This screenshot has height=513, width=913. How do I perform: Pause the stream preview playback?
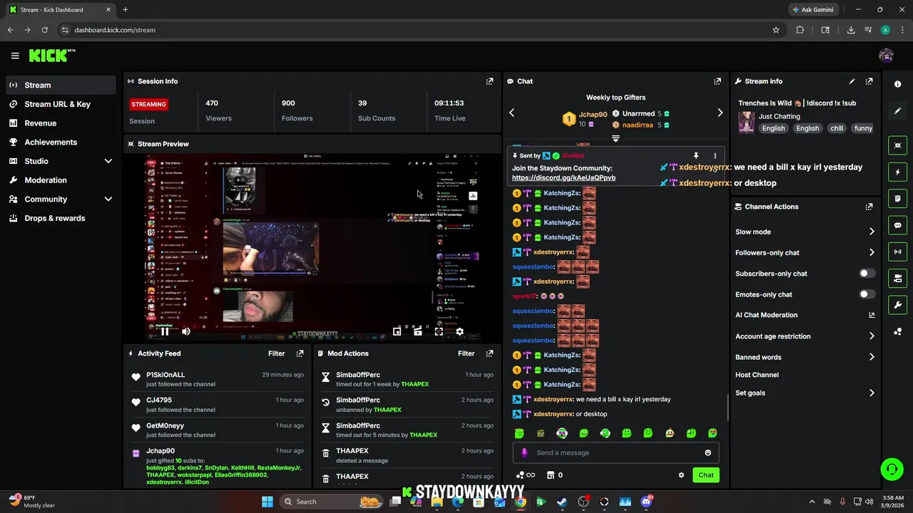click(x=165, y=331)
